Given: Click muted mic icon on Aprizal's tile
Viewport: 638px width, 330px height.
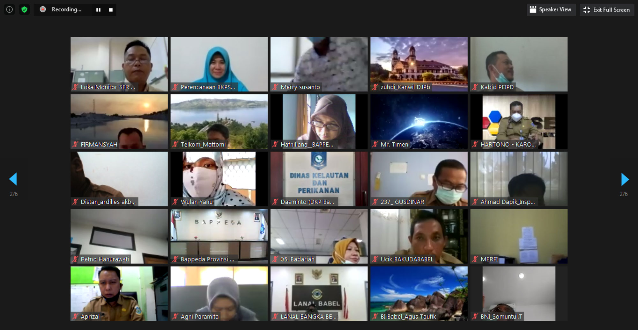Looking at the screenshot, I should [x=75, y=316].
